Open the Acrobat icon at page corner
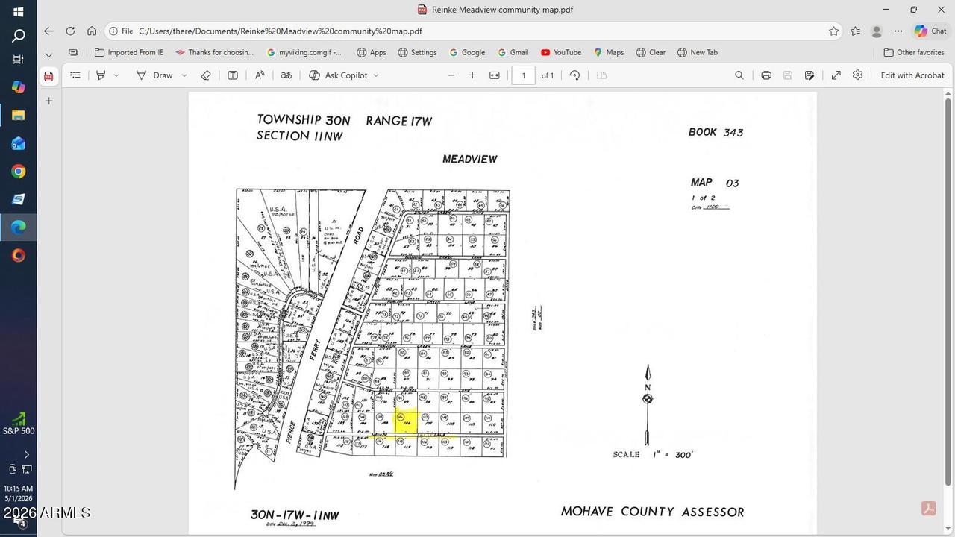Screen dimensions: 955x537 pyautogui.click(x=929, y=509)
